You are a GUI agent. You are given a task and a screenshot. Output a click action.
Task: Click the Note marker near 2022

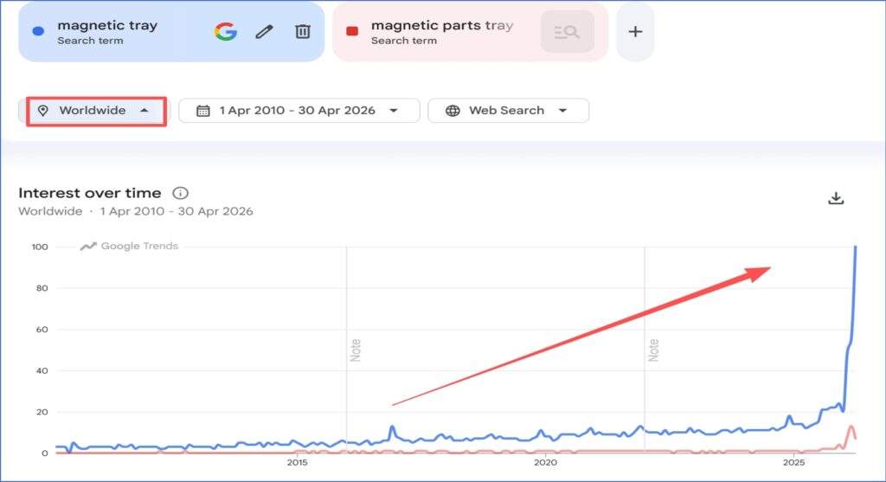[x=653, y=350]
